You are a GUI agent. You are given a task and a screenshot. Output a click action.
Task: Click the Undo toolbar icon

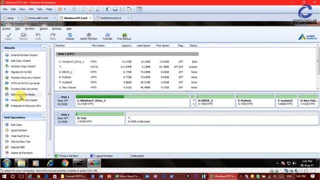click(38, 36)
